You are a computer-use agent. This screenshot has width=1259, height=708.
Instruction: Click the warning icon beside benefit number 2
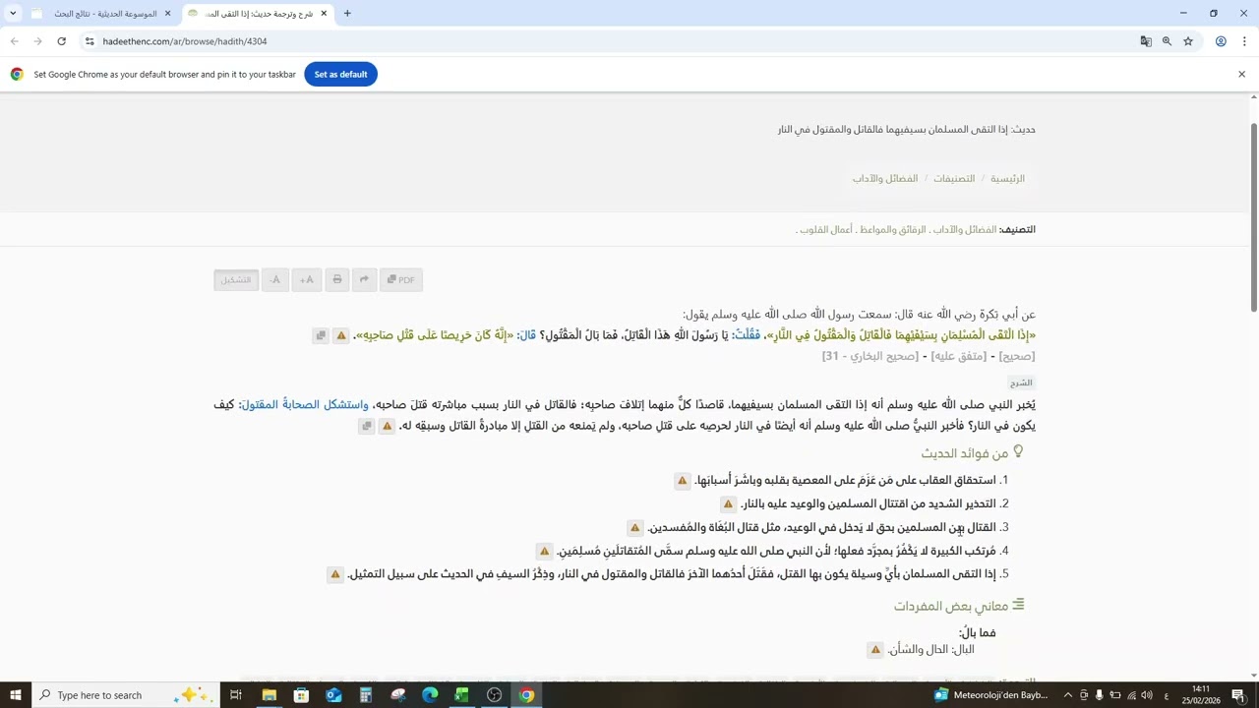tap(728, 504)
